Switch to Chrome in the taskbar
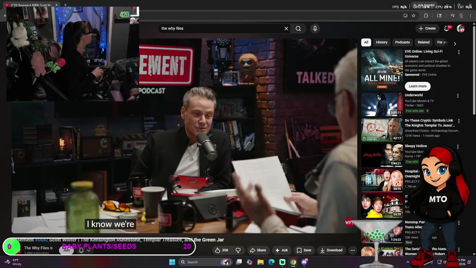476x268 pixels. click(293, 262)
